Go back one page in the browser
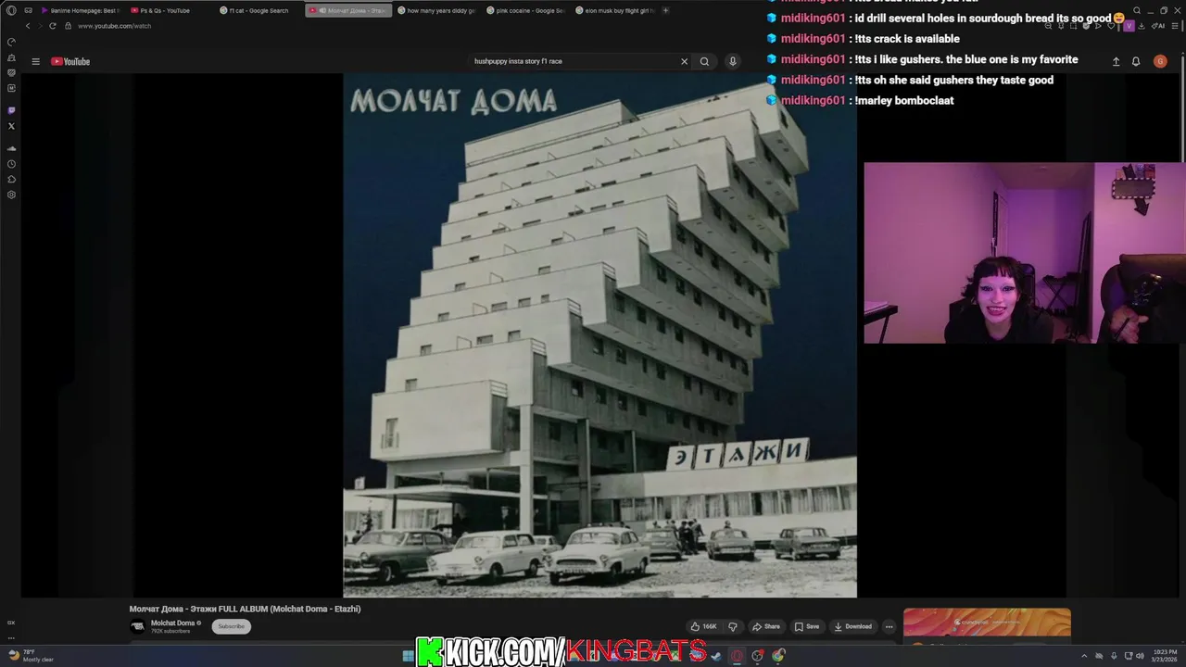1186x667 pixels. 28,26
